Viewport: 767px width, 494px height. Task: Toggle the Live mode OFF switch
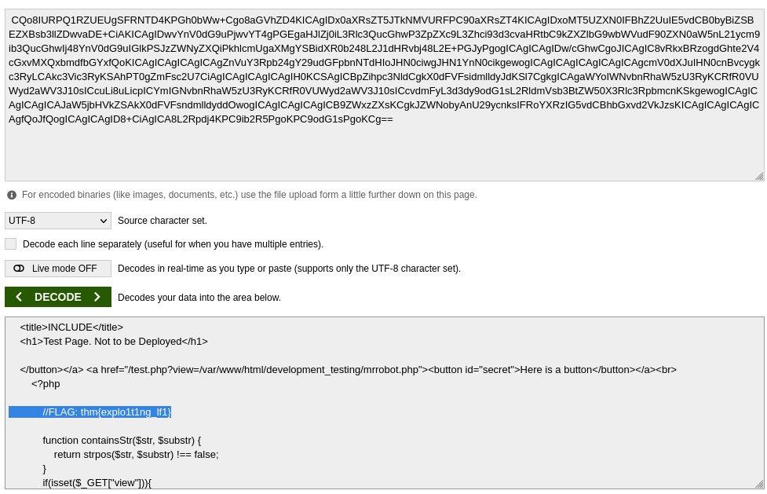pyautogui.click(x=58, y=269)
